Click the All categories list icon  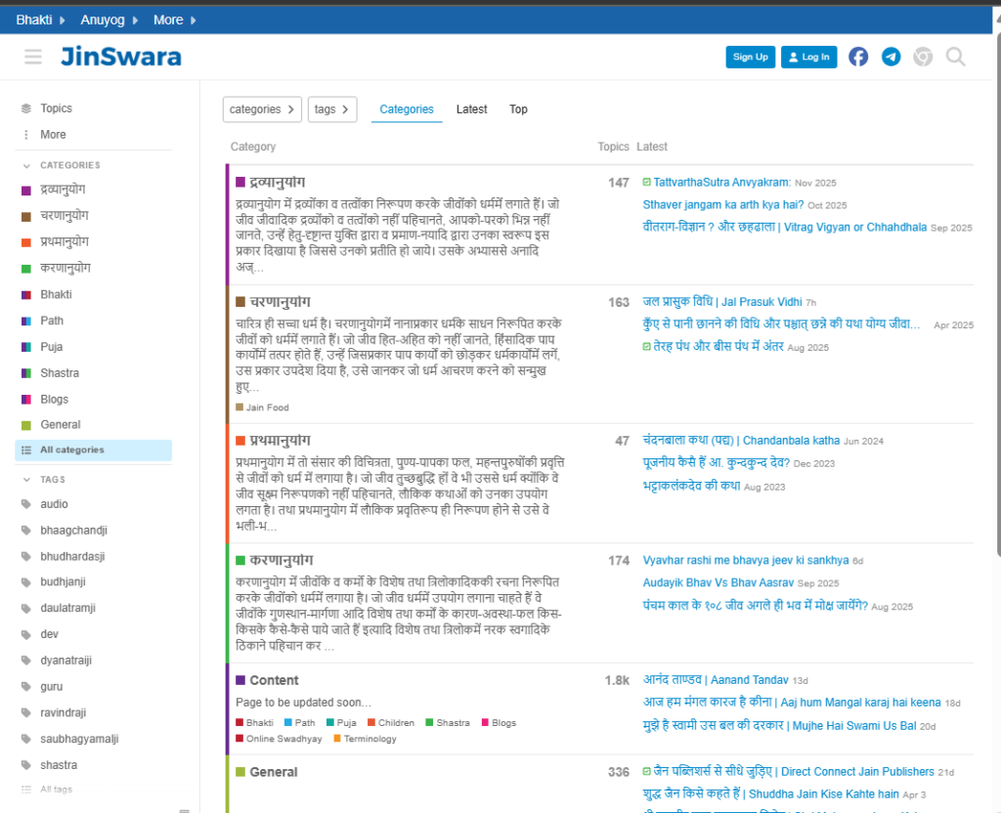(x=26, y=449)
